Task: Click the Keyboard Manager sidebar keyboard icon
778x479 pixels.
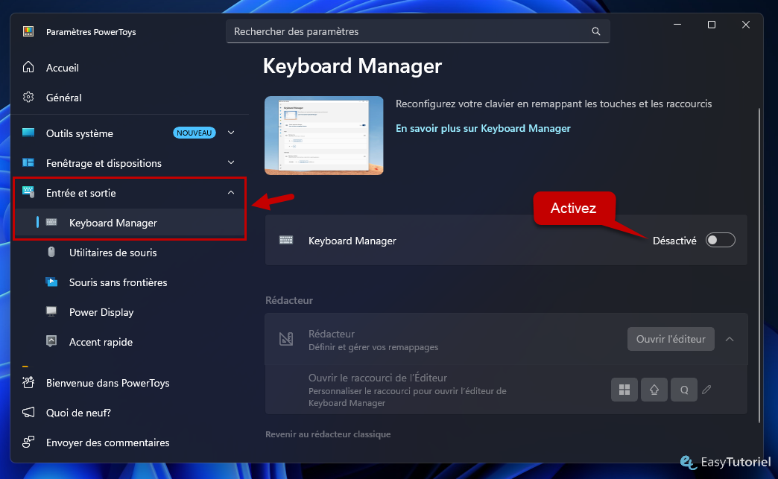Action: coord(51,222)
